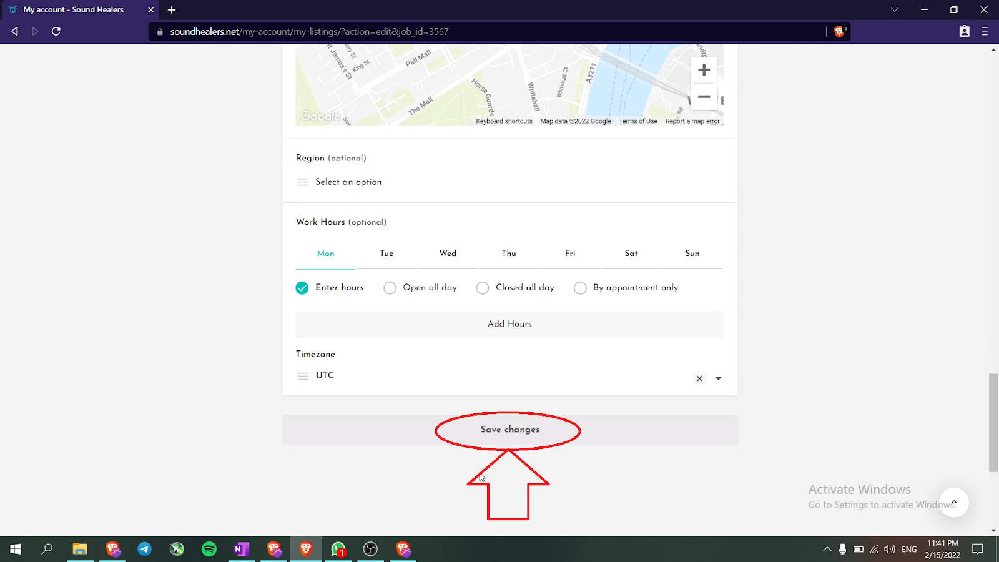
Task: Switch to the Mon work hours tab
Action: (325, 254)
